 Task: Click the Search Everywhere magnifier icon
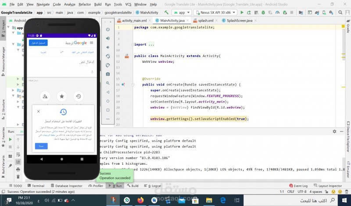(x=340, y=13)
